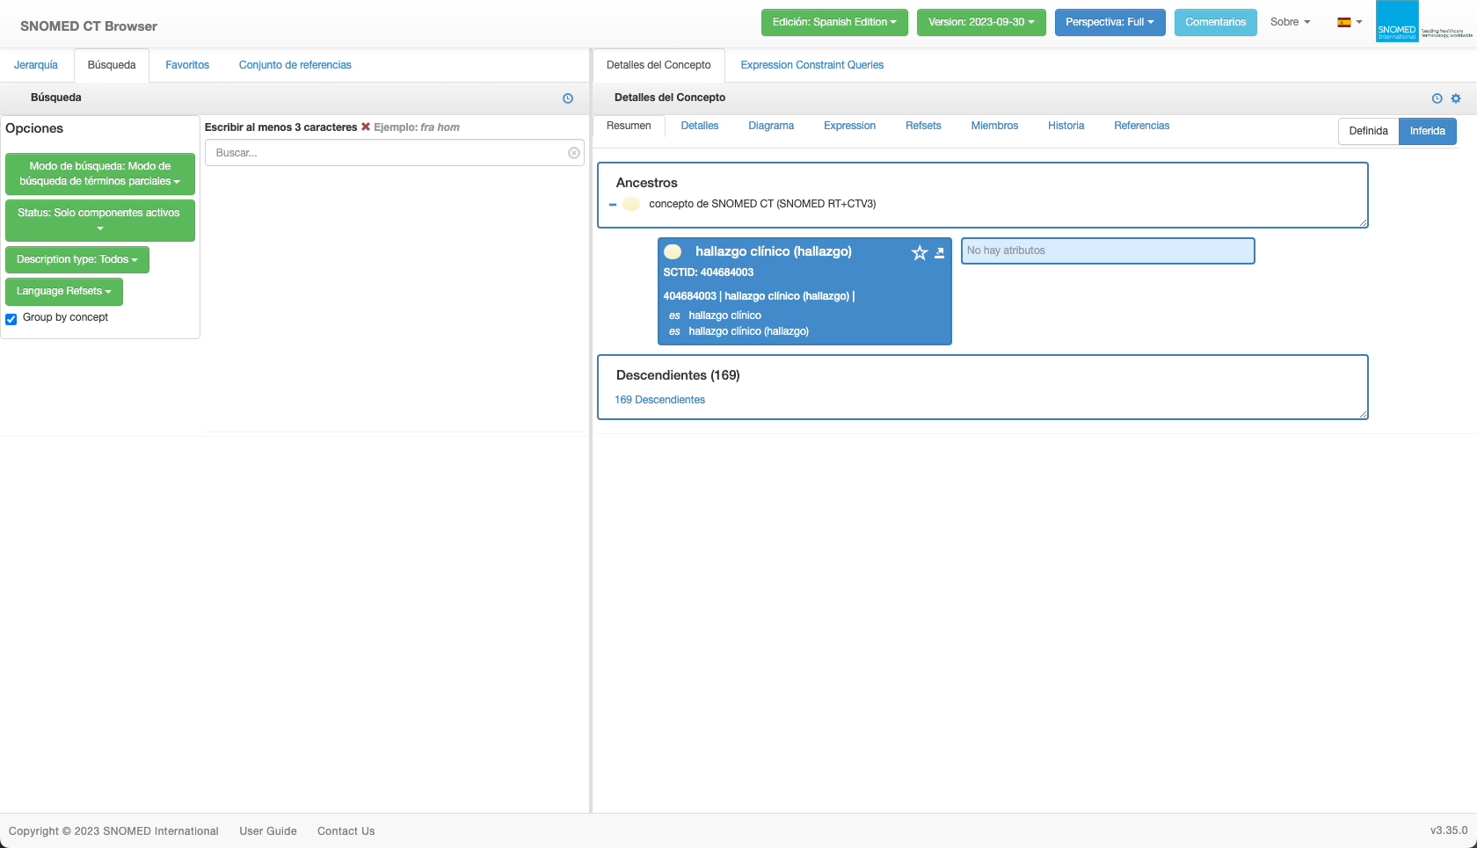Open the Detalles subtab

pyautogui.click(x=700, y=126)
